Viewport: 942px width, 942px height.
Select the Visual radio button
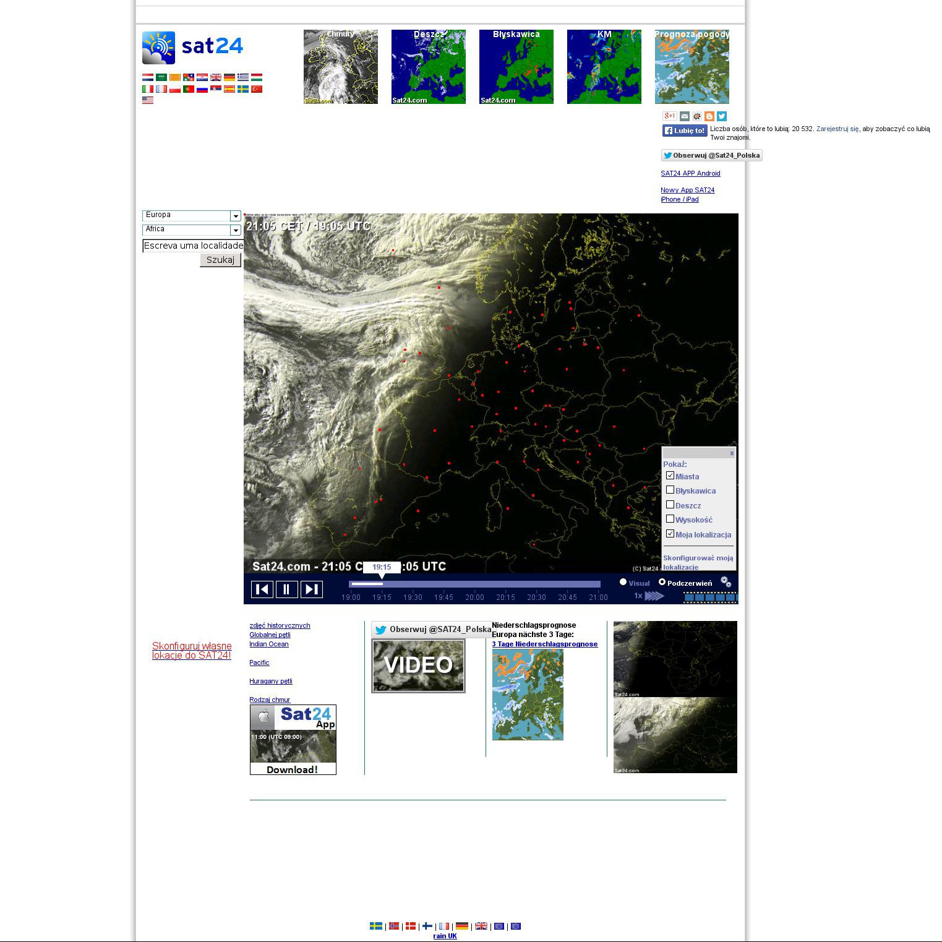click(623, 582)
